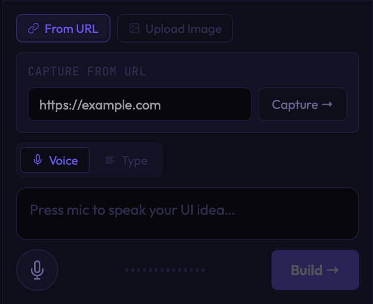
Task: Click the arrow icon on Capture button
Action: [x=327, y=105]
